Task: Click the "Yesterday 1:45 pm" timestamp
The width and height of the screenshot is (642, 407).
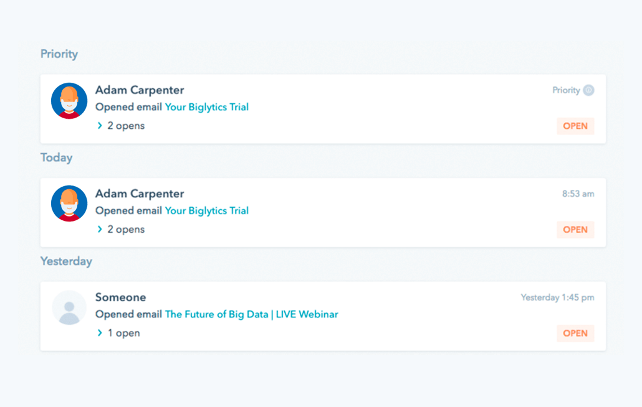Action: pos(557,297)
